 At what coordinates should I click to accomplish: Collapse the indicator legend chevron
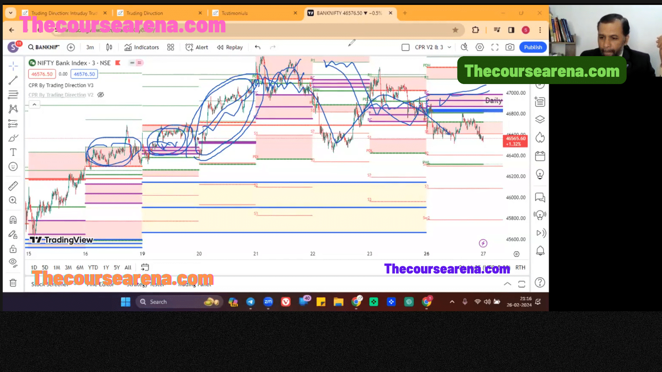[x=34, y=104]
